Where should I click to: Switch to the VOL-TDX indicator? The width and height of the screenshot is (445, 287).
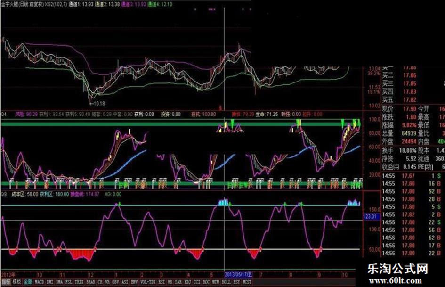148,282
